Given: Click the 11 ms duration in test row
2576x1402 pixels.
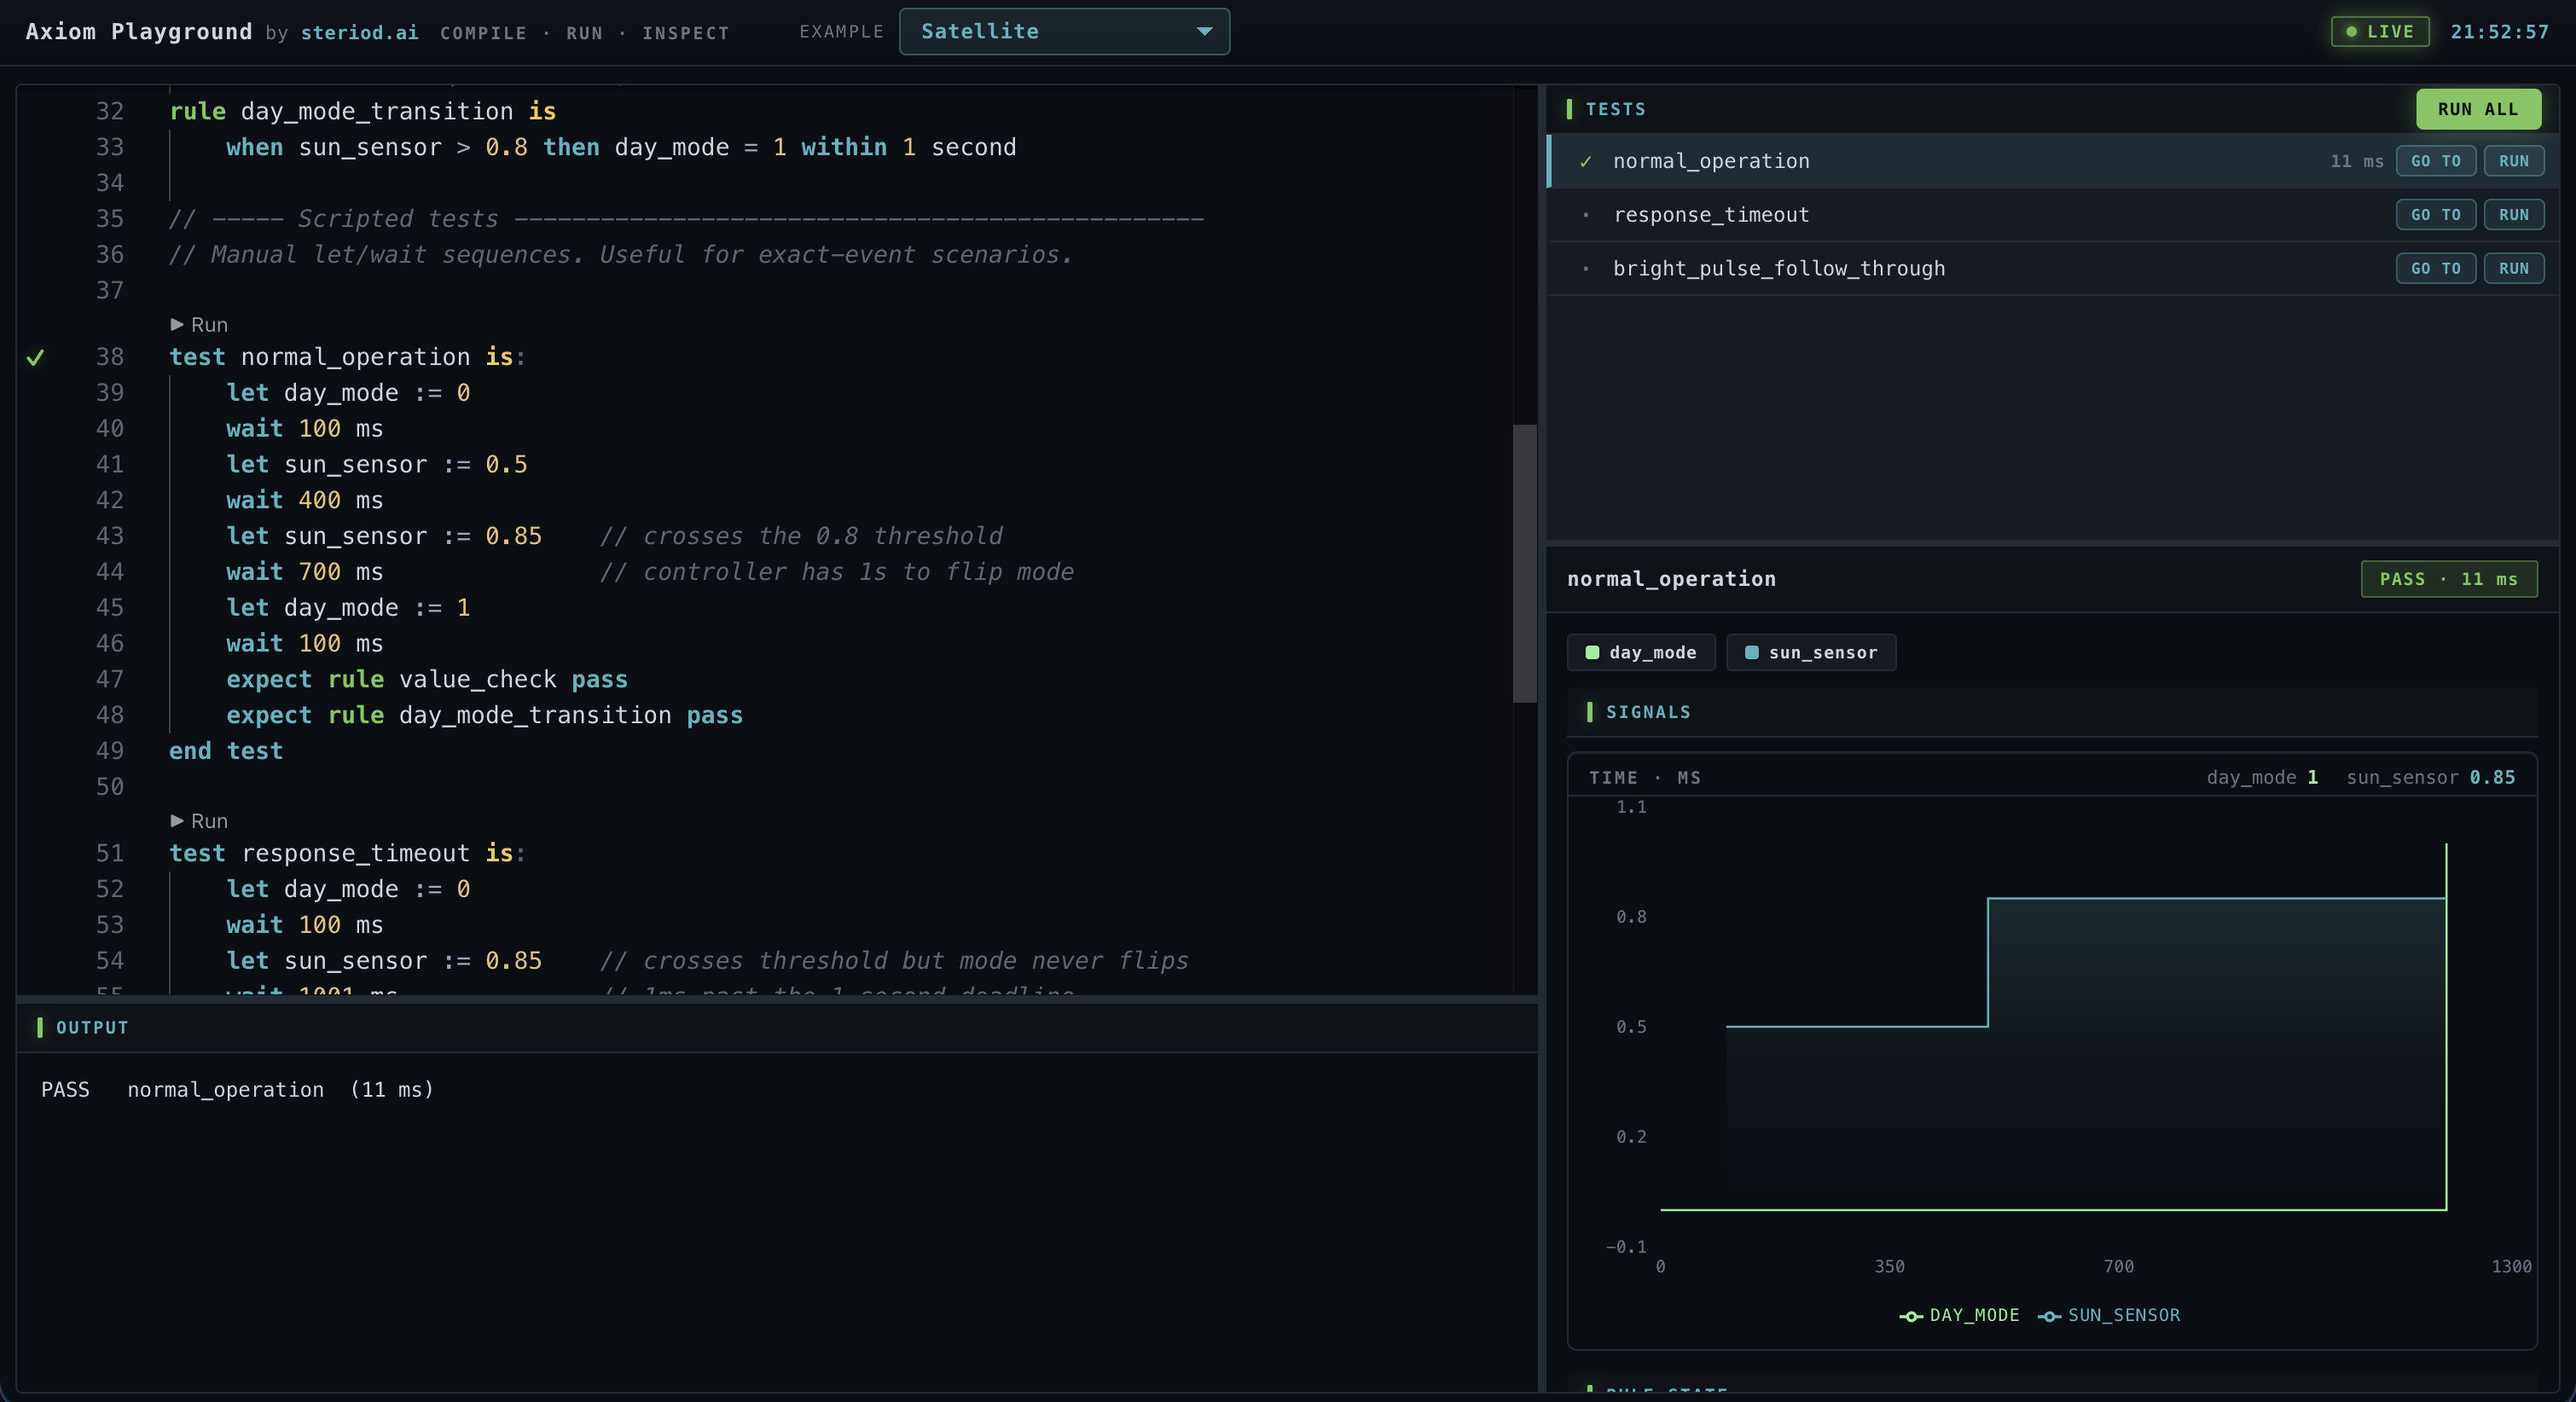Looking at the screenshot, I should click(x=2356, y=161).
